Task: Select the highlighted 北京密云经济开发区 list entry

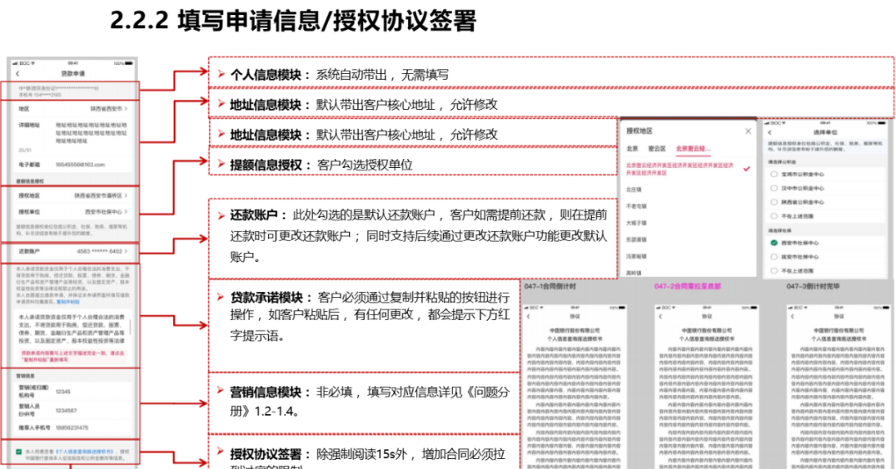Action: [679, 169]
